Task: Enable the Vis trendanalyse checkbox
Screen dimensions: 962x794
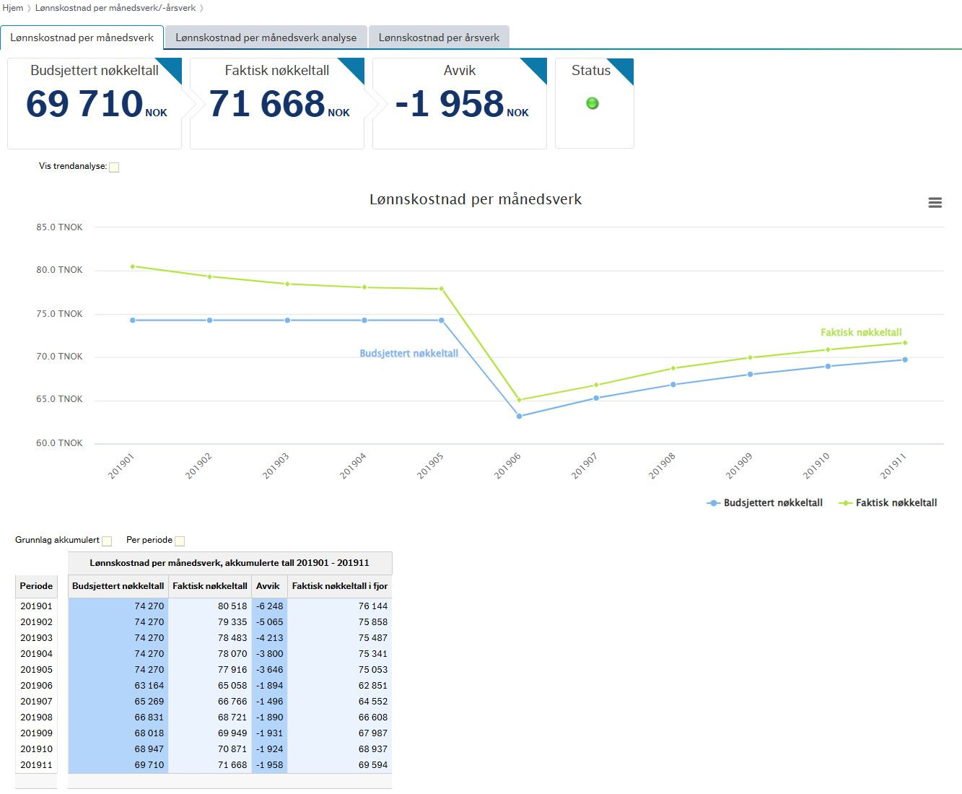Action: (x=114, y=167)
